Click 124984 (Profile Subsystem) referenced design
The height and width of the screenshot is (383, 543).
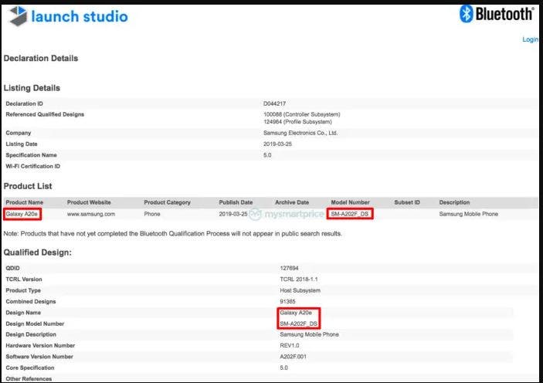tap(297, 122)
